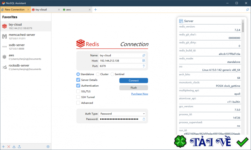The height and width of the screenshot is (150, 251).
Task: Uncheck the Authentication checkbox
Action: [78, 86]
